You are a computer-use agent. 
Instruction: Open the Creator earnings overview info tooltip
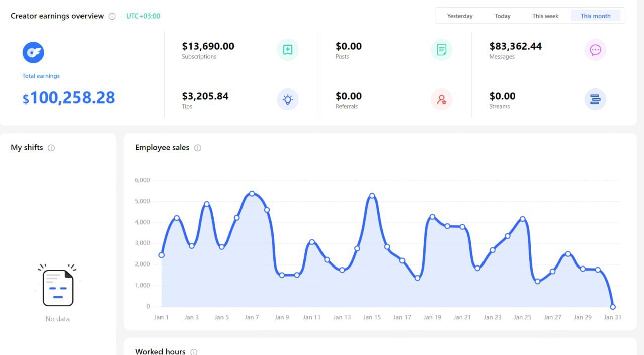click(x=111, y=16)
